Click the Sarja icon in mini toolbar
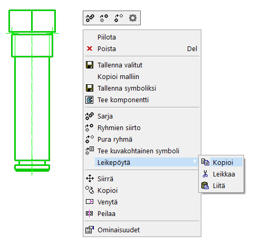253x246 pixels. [90, 18]
